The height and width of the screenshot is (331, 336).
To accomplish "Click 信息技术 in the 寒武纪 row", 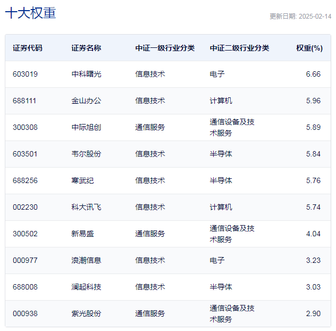I will tap(150, 180).
